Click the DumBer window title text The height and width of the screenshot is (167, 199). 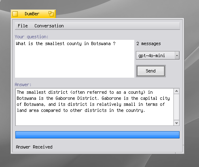[32, 14]
